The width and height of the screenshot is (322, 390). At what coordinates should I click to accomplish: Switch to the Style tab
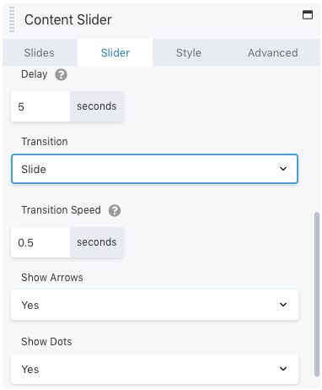(189, 52)
